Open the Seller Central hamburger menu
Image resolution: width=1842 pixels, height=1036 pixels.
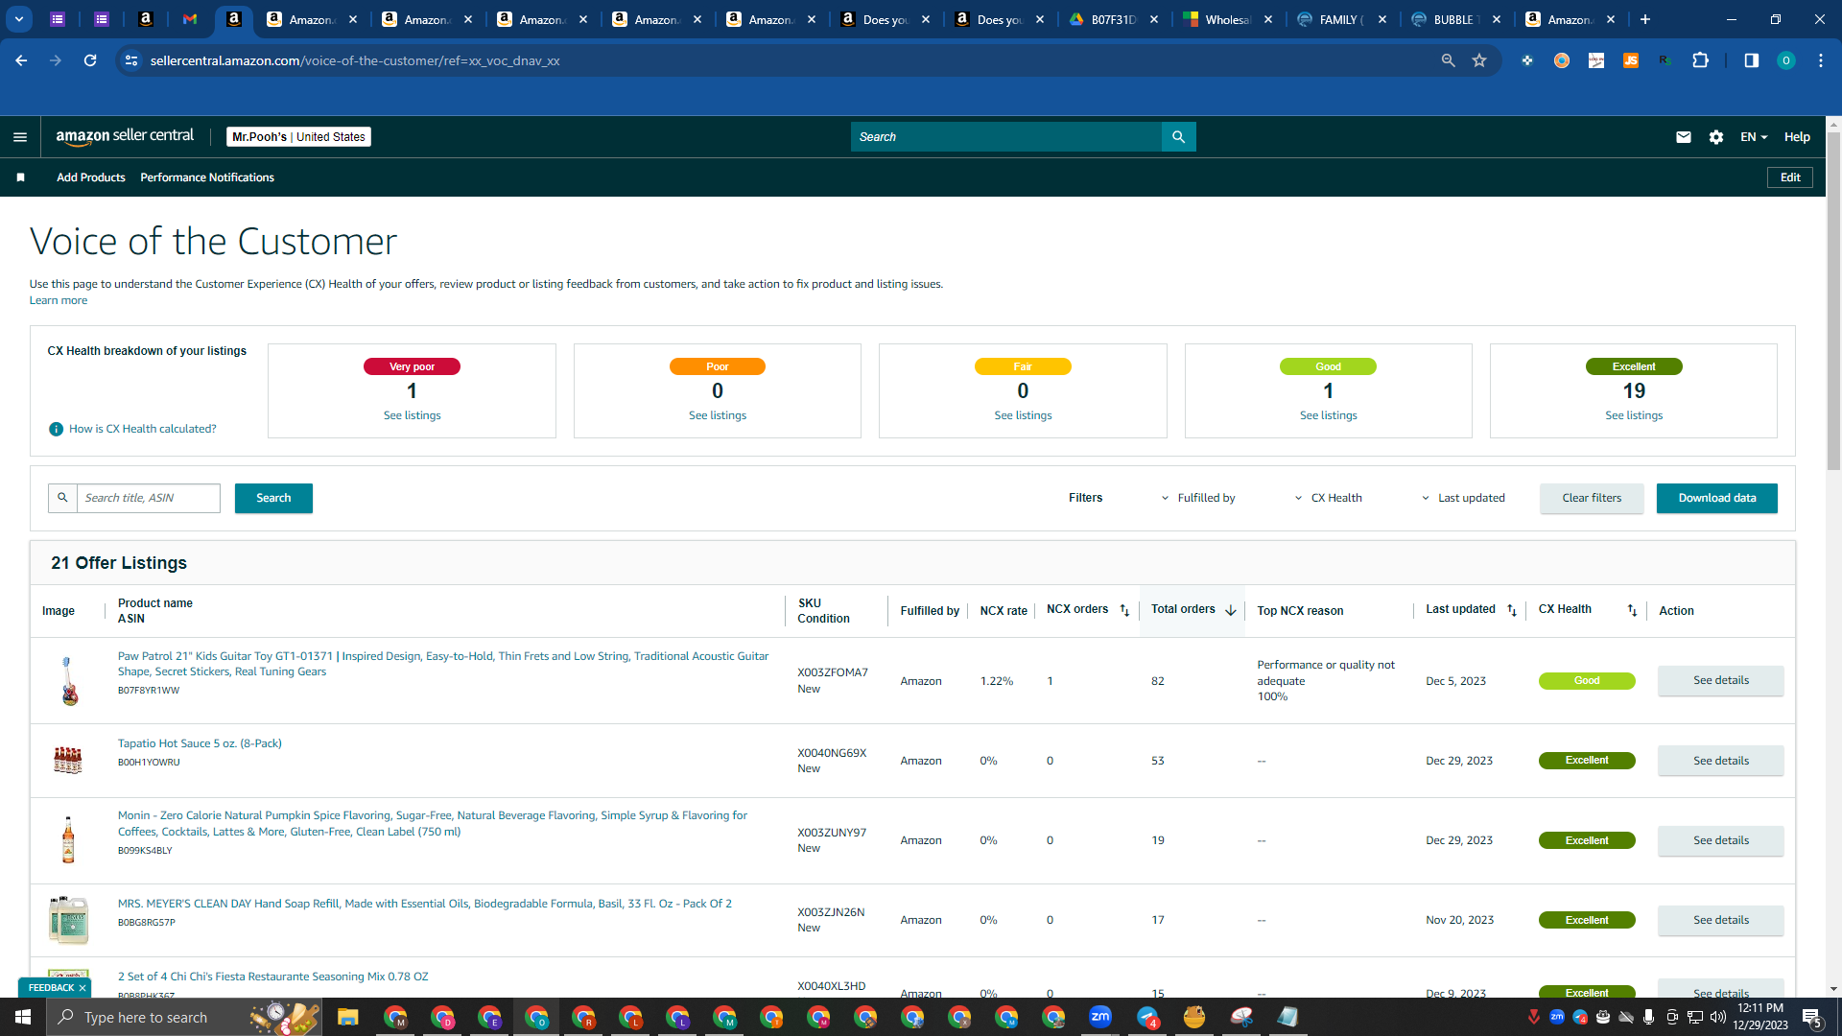coord(20,137)
